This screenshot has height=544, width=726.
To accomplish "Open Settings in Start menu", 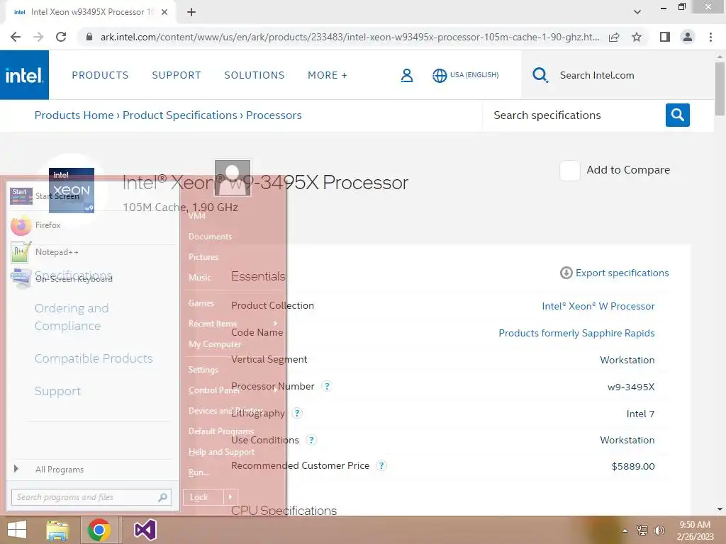I will click(x=203, y=370).
